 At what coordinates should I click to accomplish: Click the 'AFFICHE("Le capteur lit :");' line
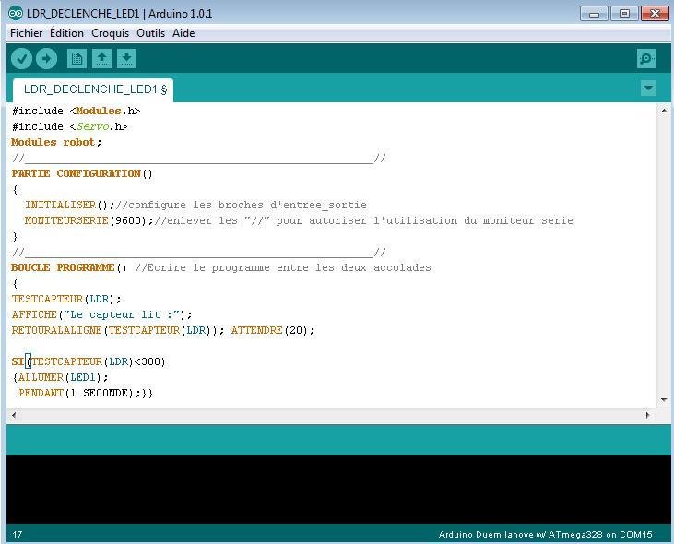(101, 314)
